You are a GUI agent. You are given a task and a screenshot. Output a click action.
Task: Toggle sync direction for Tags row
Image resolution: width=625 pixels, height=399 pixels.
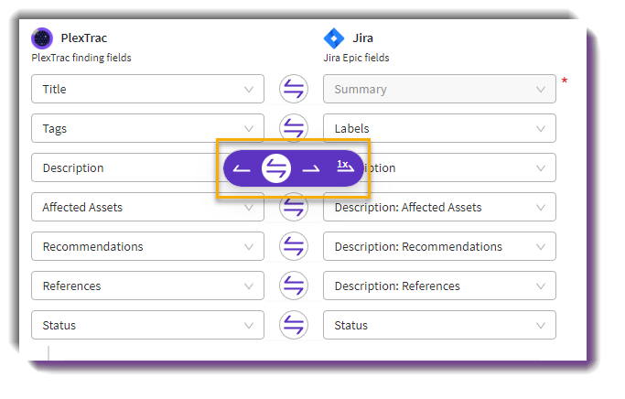(294, 128)
